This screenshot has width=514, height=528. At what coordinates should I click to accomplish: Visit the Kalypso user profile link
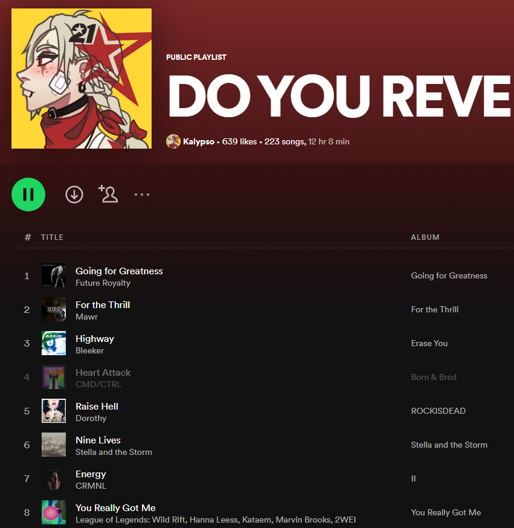tap(199, 141)
